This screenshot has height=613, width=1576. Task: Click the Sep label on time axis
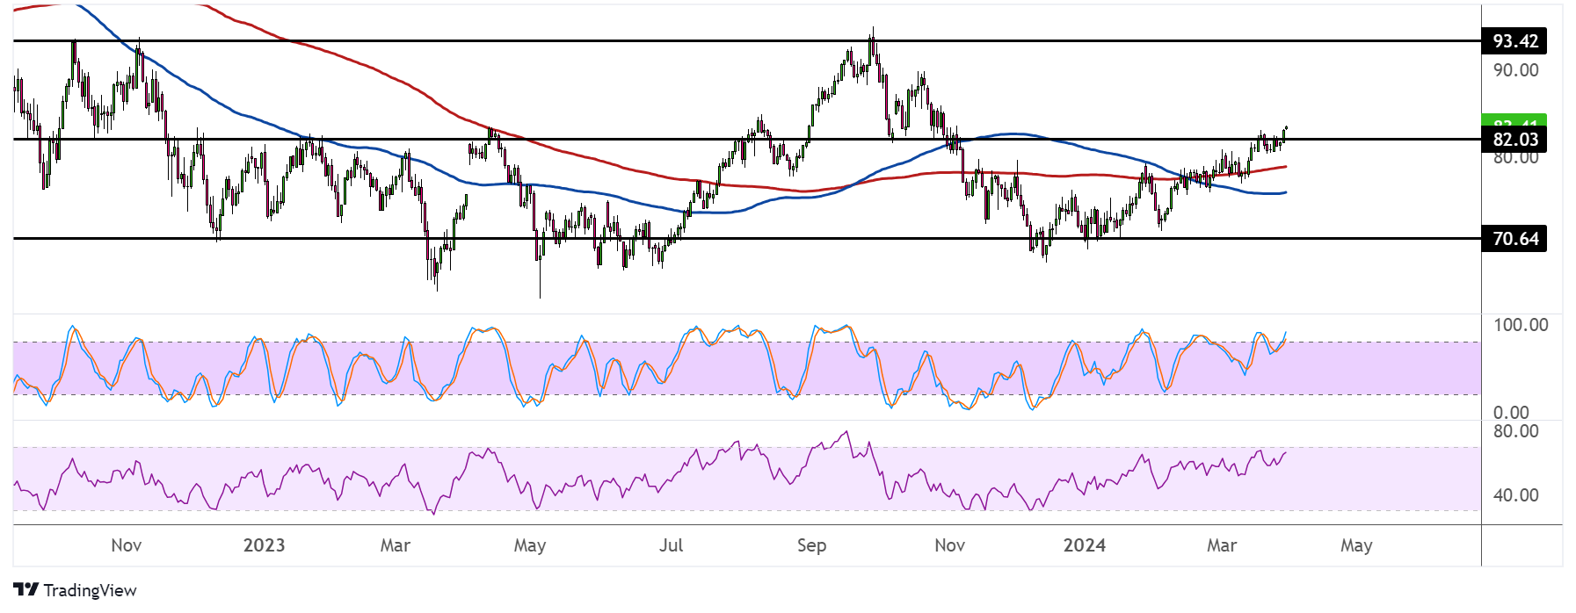(x=811, y=545)
